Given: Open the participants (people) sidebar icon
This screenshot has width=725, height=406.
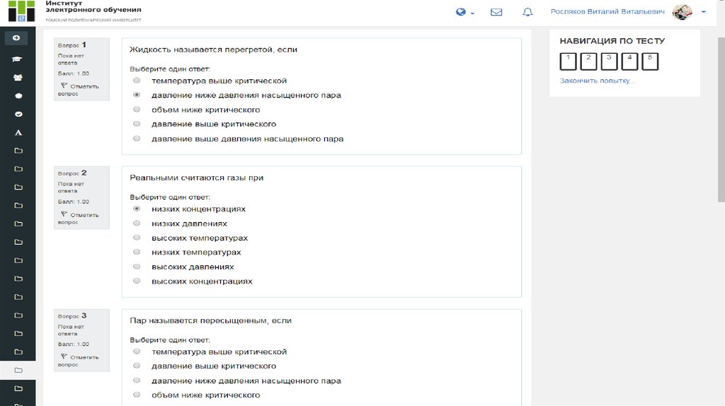Looking at the screenshot, I should pyautogui.click(x=18, y=78).
